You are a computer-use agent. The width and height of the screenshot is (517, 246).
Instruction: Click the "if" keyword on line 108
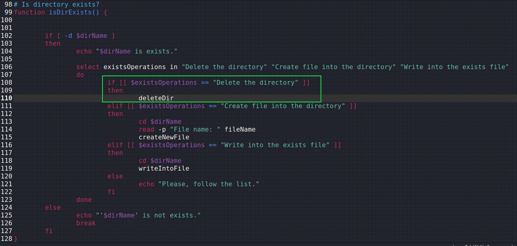click(111, 83)
